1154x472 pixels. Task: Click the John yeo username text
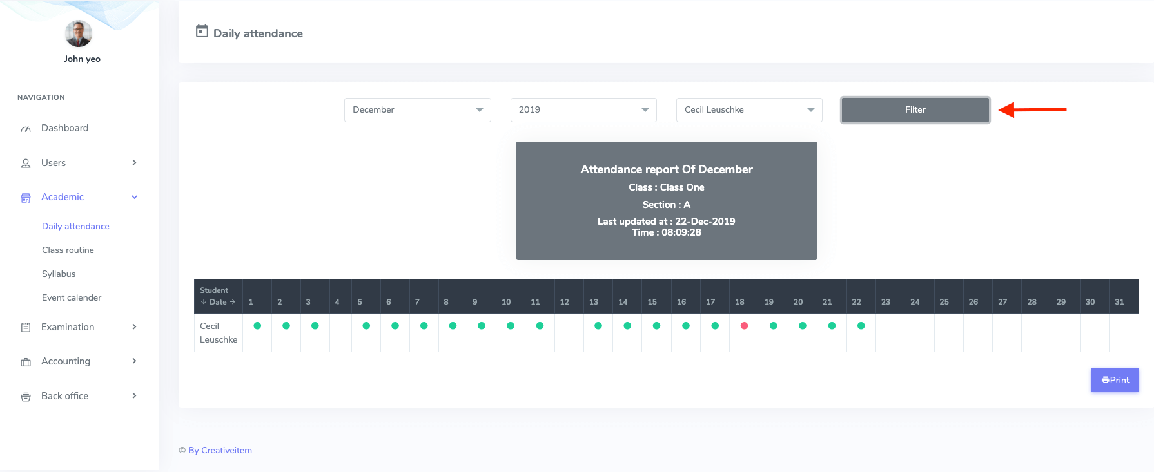tap(82, 59)
